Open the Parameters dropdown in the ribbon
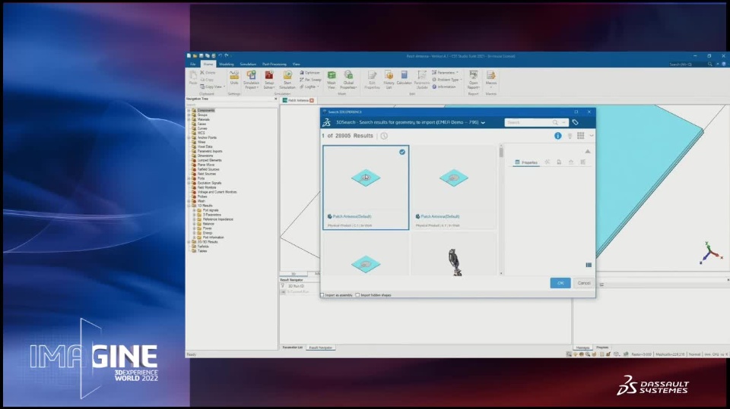 click(x=445, y=73)
